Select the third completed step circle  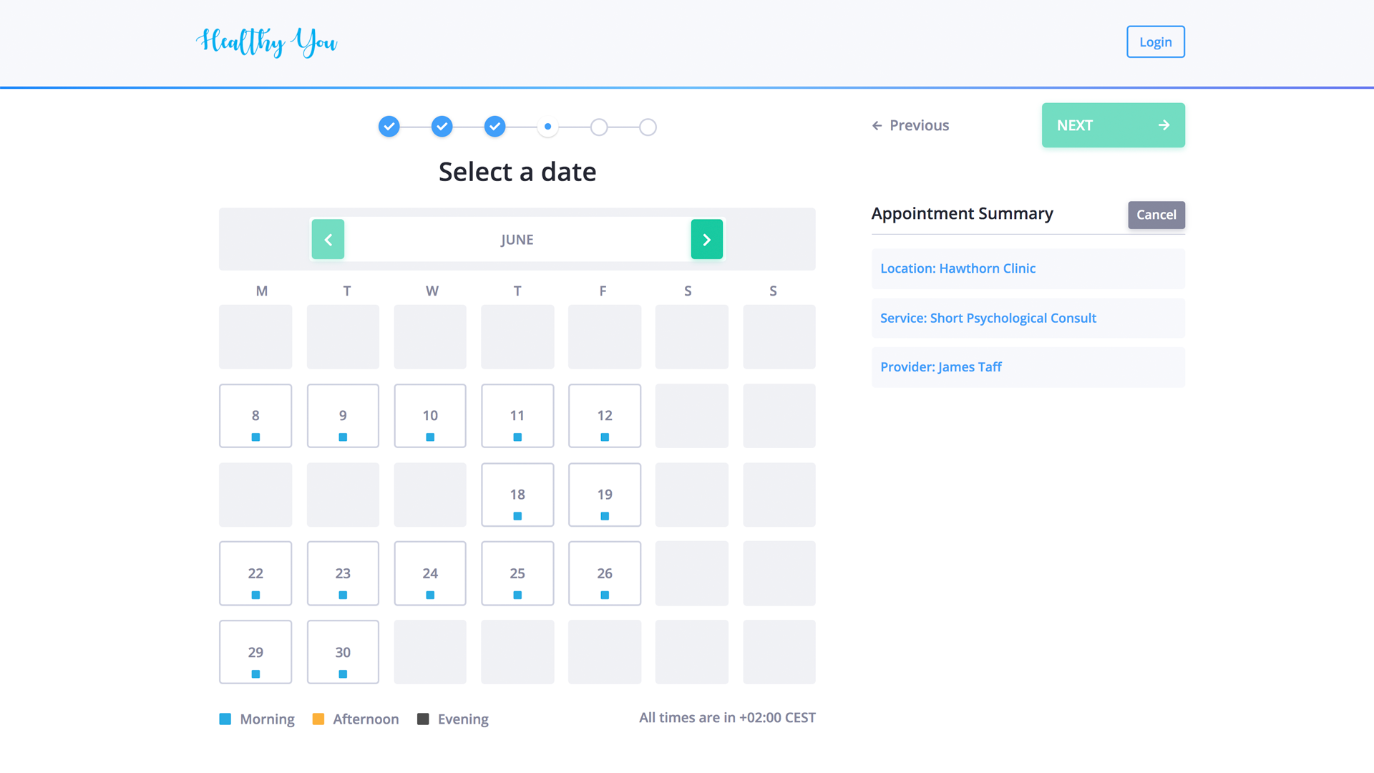[x=494, y=126]
